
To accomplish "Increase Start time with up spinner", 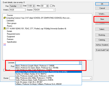I will coord(34,5).
